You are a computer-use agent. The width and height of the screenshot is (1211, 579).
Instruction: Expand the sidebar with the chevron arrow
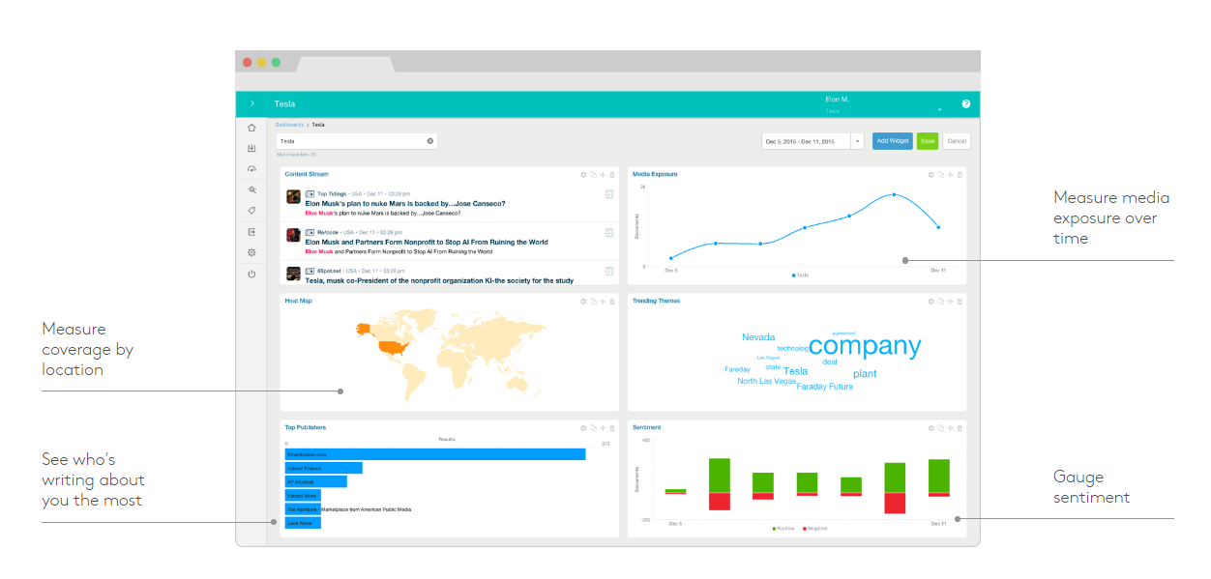pos(252,103)
